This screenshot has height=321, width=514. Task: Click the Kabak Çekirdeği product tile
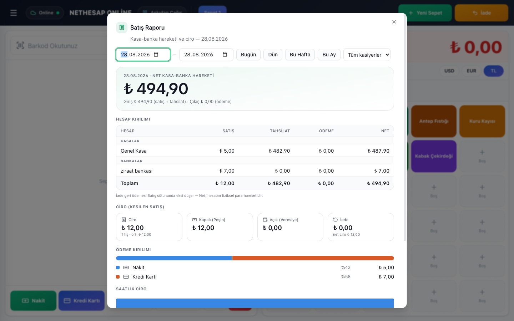[x=434, y=156]
